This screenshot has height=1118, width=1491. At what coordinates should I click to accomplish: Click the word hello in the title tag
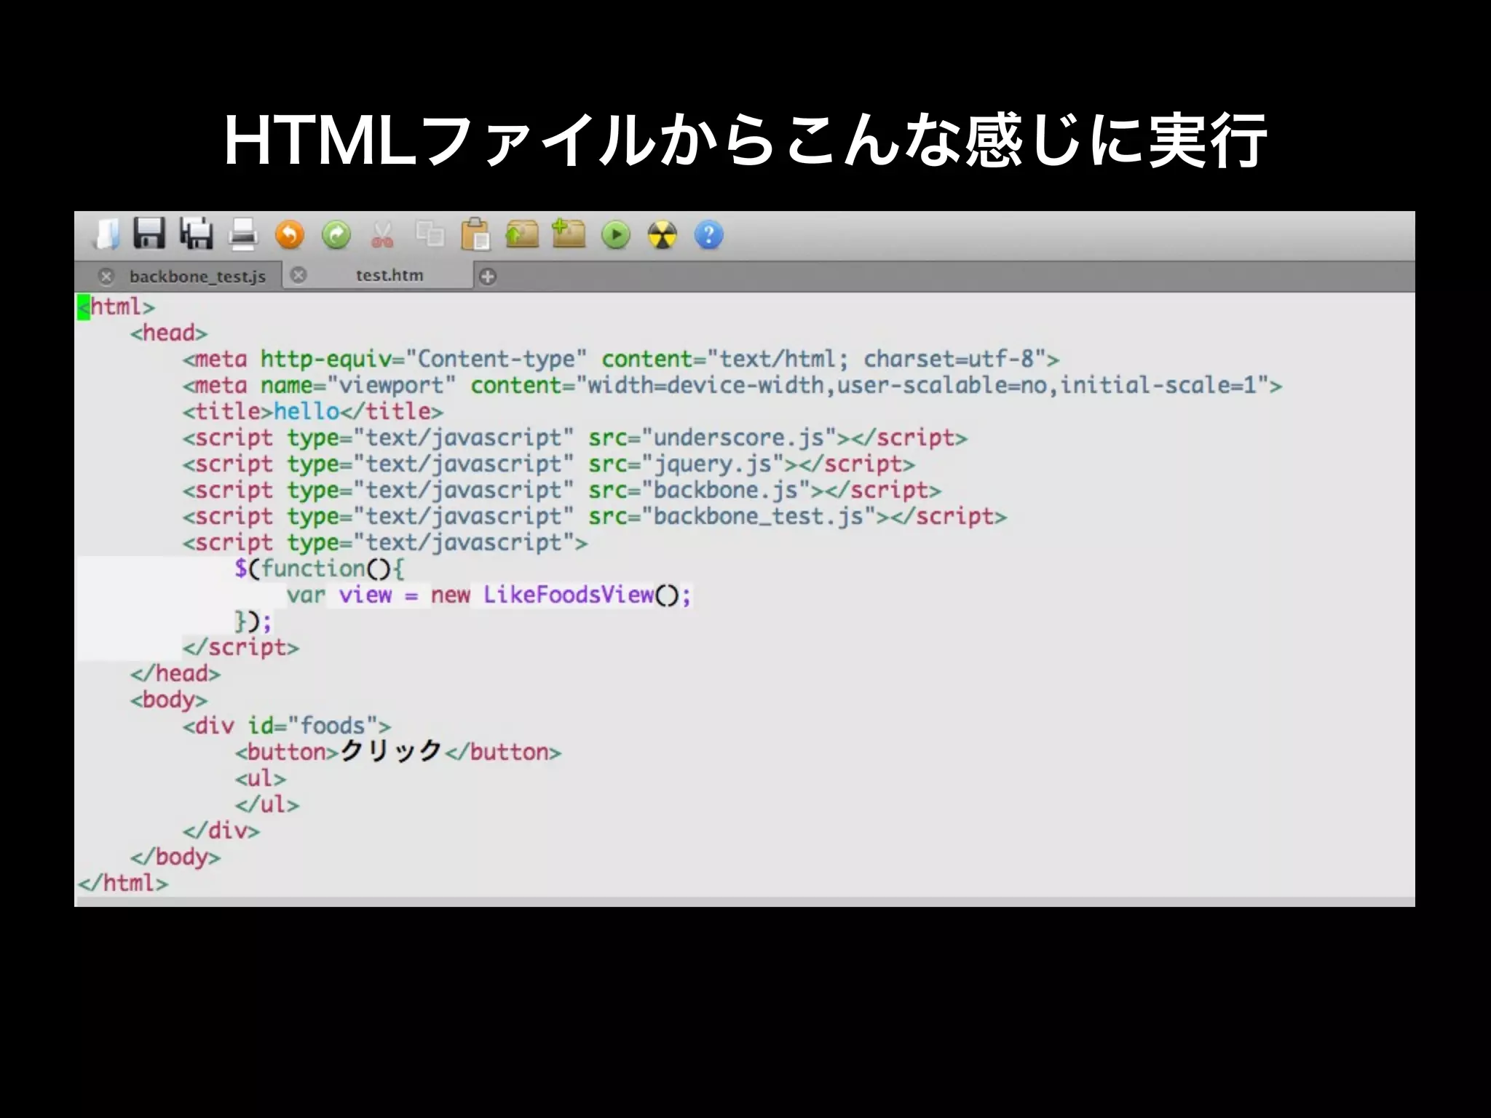tap(306, 411)
